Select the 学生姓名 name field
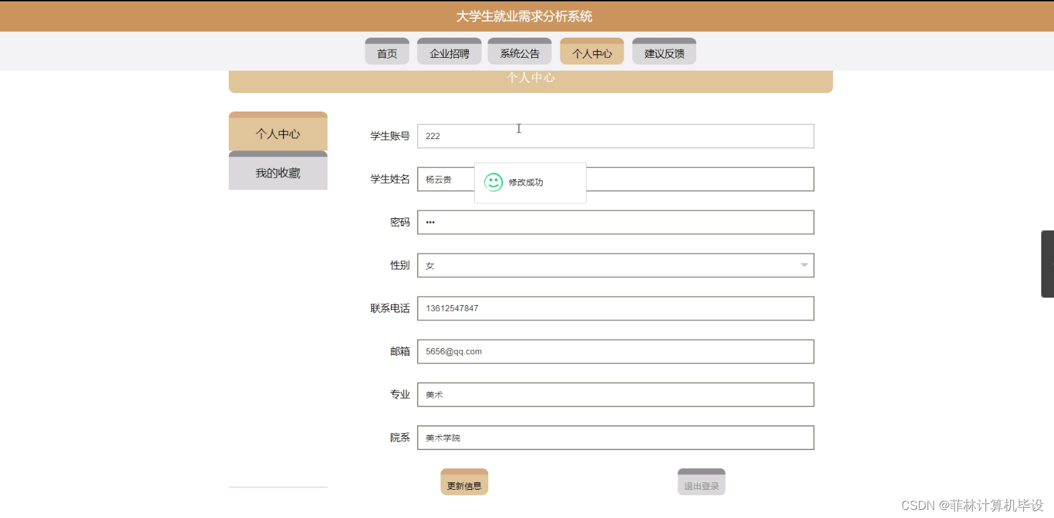 (444, 179)
